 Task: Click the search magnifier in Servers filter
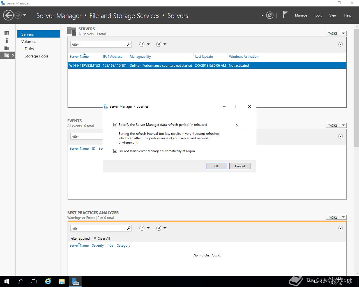(x=129, y=44)
